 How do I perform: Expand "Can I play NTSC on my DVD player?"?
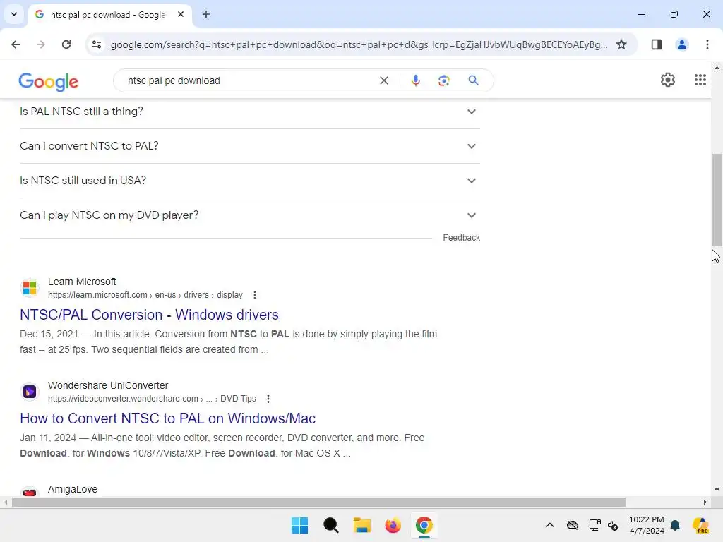(x=249, y=215)
